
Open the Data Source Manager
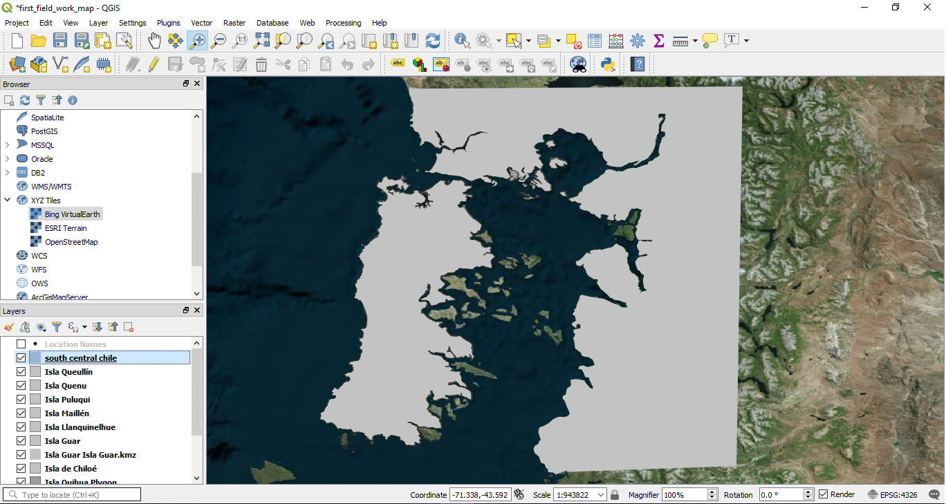tap(17, 64)
